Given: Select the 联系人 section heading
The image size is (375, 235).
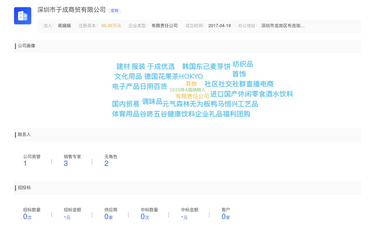Looking at the screenshot, I should pyautogui.click(x=24, y=134).
